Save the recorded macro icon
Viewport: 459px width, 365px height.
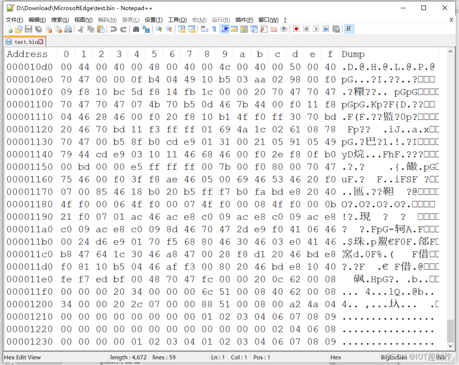click(x=336, y=29)
